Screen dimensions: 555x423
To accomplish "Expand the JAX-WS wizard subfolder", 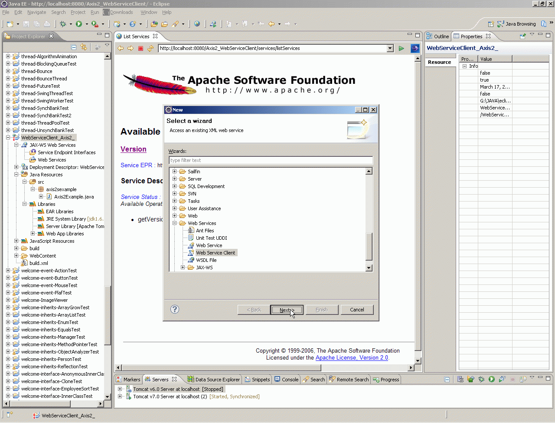I will [x=183, y=268].
